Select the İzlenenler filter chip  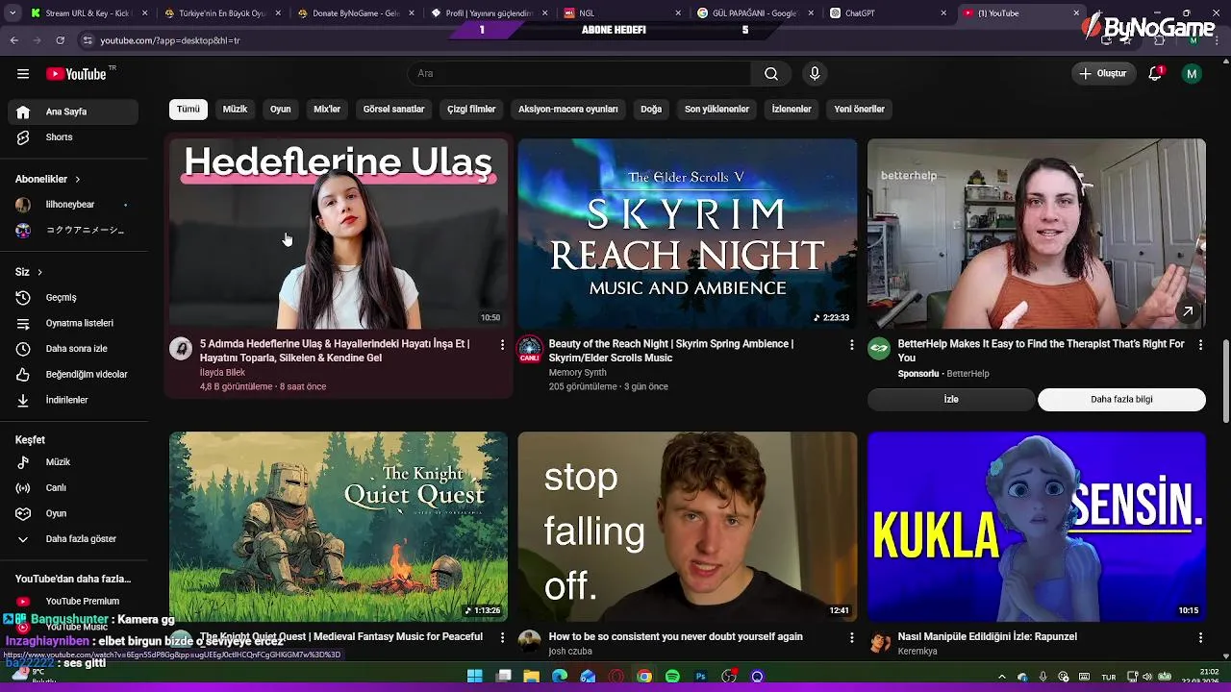(x=791, y=110)
